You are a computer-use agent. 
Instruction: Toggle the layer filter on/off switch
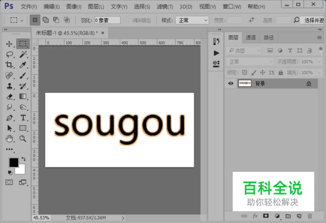(x=320, y=50)
